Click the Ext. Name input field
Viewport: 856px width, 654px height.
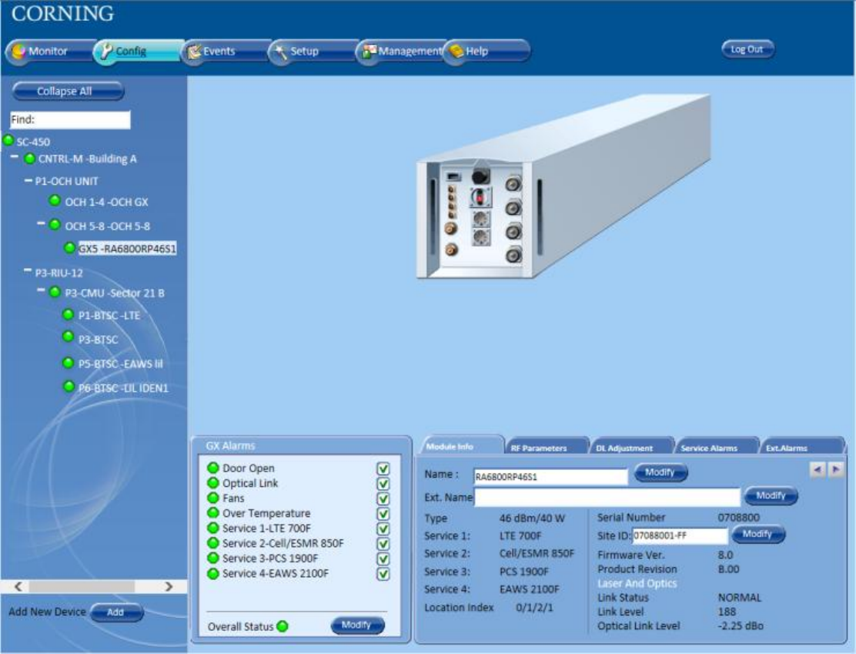[607, 497]
